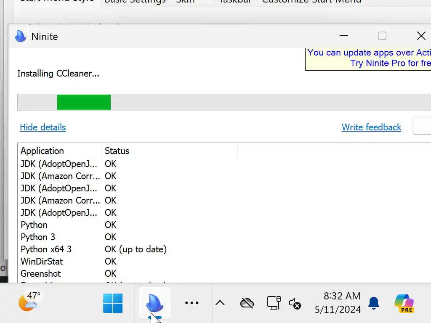Open Start Menu Style tab in background window
The width and height of the screenshot is (431, 323).
pos(57,2)
